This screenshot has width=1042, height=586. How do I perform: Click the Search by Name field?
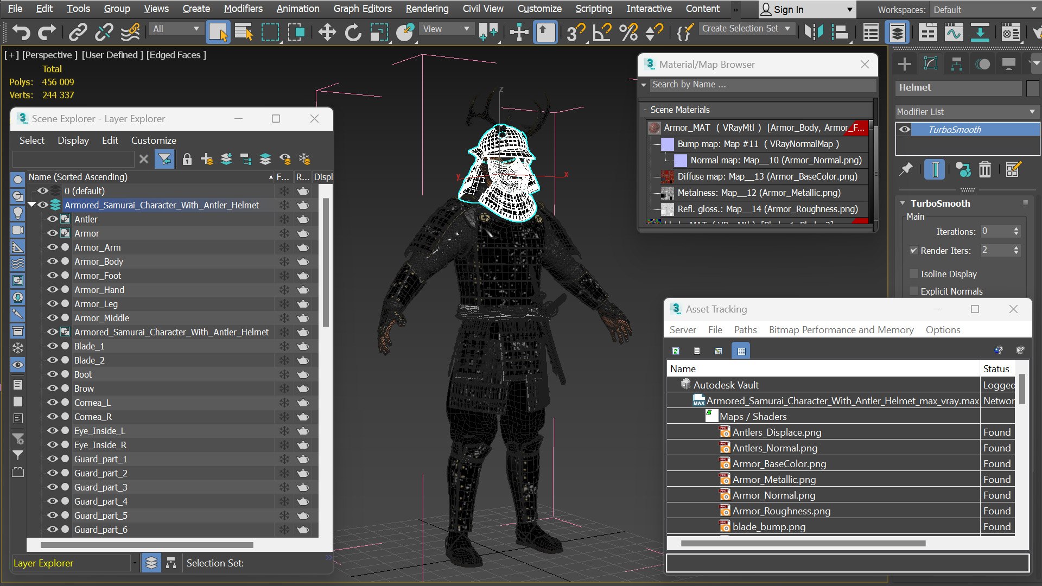coord(763,85)
